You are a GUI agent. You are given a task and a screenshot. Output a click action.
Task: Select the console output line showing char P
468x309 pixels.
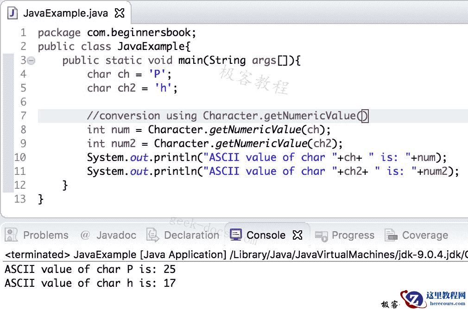pos(88,269)
